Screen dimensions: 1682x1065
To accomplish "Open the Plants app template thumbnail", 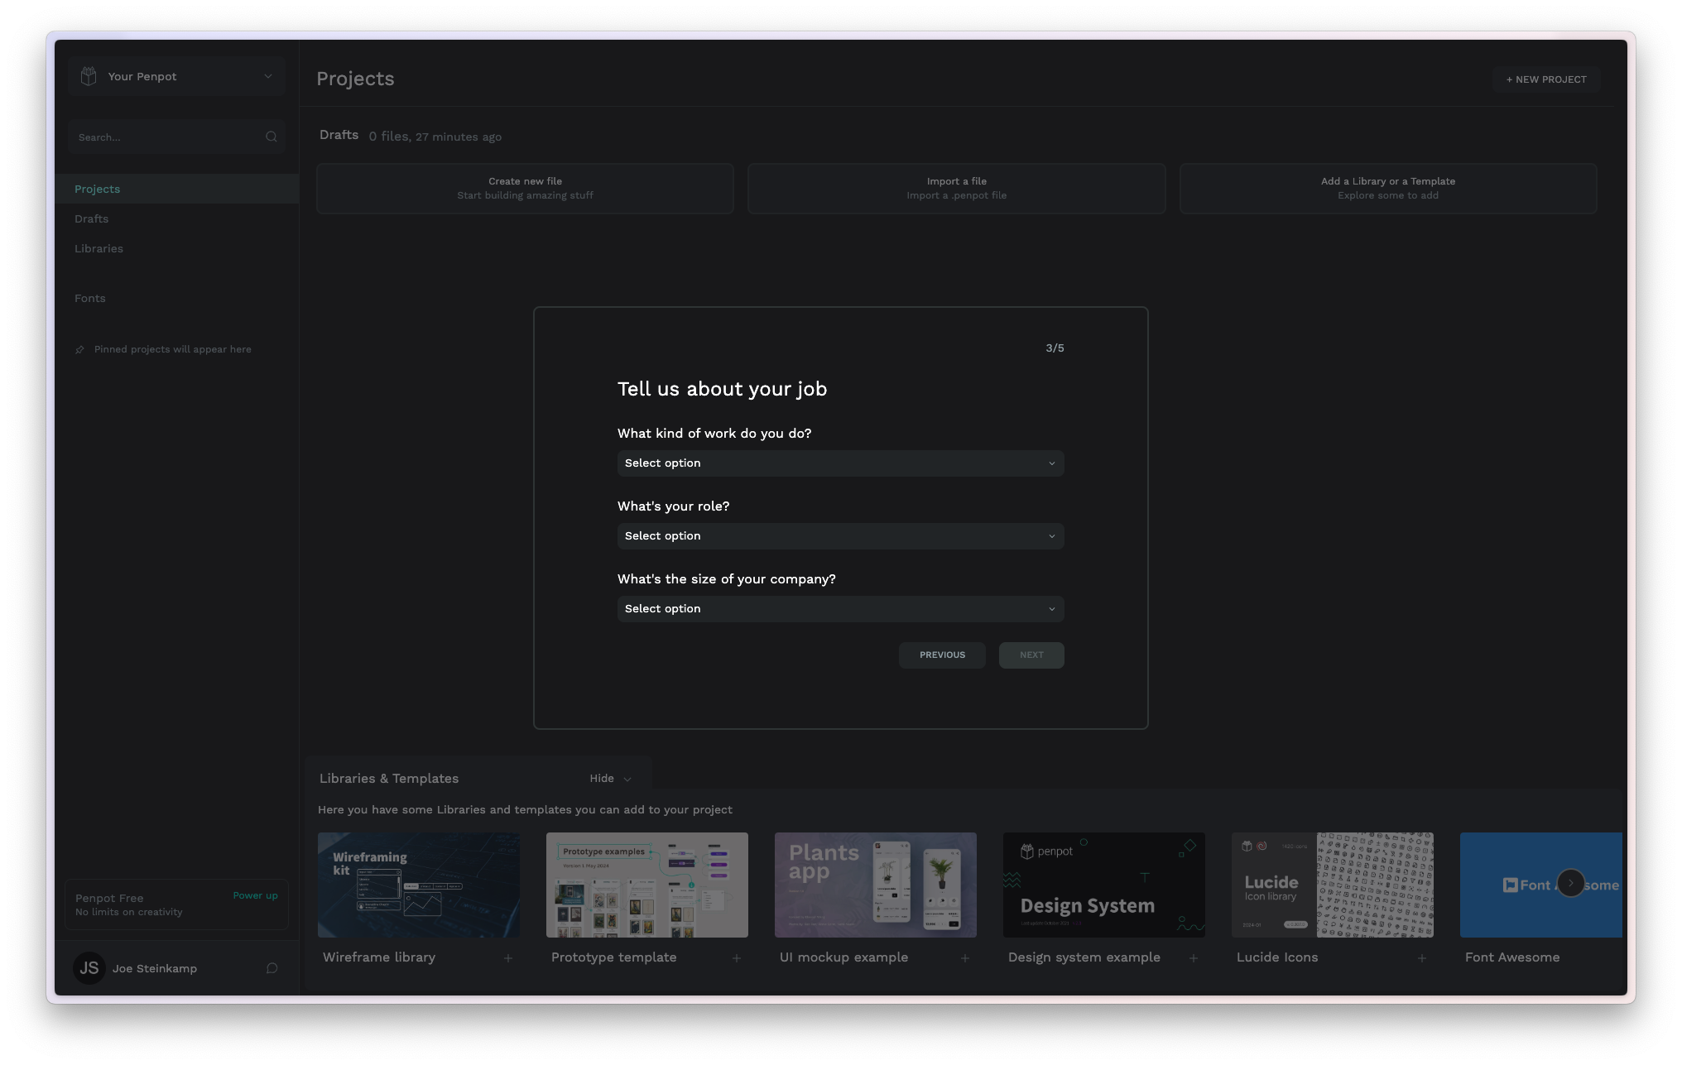I will click(x=875, y=885).
